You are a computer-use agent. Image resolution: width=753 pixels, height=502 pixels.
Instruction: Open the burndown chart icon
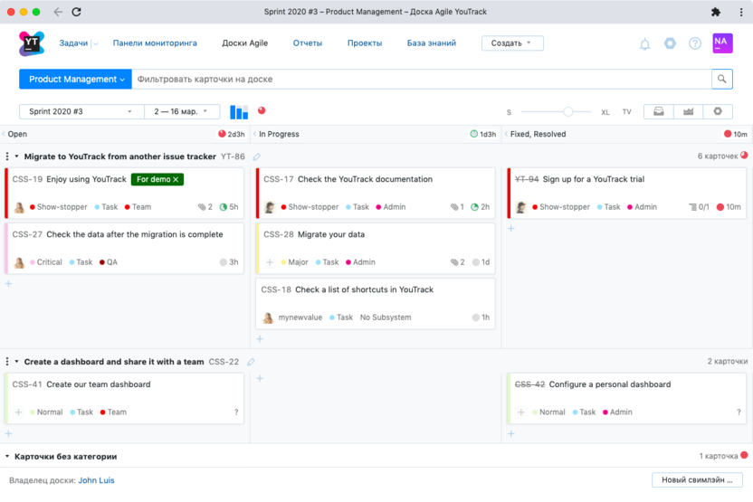688,111
